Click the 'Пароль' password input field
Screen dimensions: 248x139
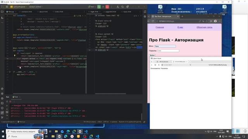click(169, 51)
